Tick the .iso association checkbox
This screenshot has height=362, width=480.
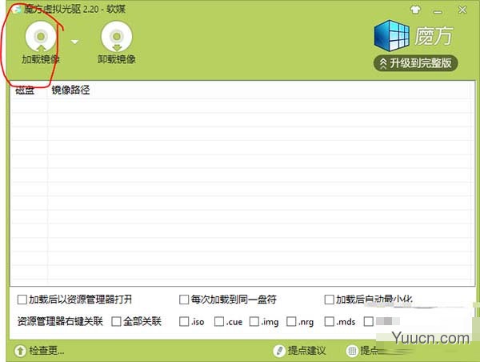(x=184, y=321)
